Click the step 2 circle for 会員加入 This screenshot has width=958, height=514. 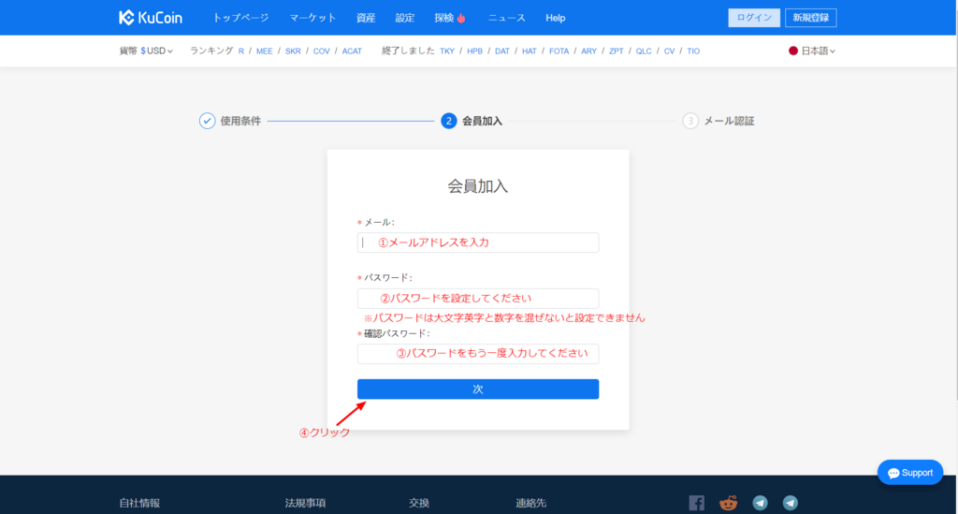[x=449, y=121]
